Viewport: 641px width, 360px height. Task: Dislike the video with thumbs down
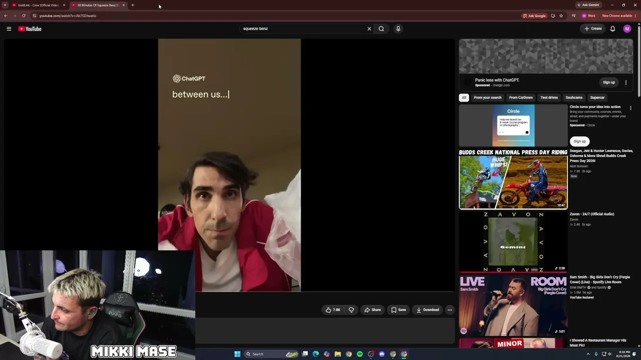[351, 310]
